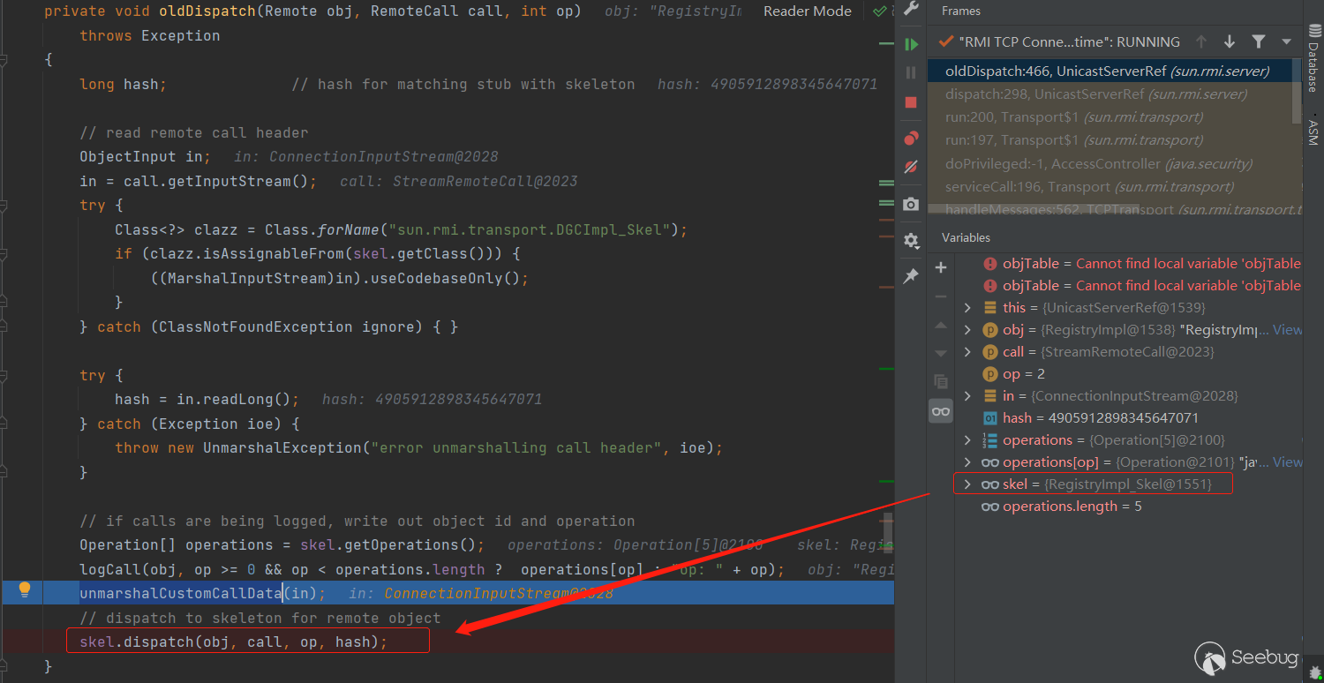This screenshot has height=683, width=1324.
Task: Expand the 'operations[op]' watch
Action: [967, 462]
